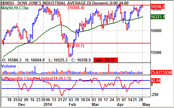Click the 92.44 CCI value tag

click(x=156, y=81)
